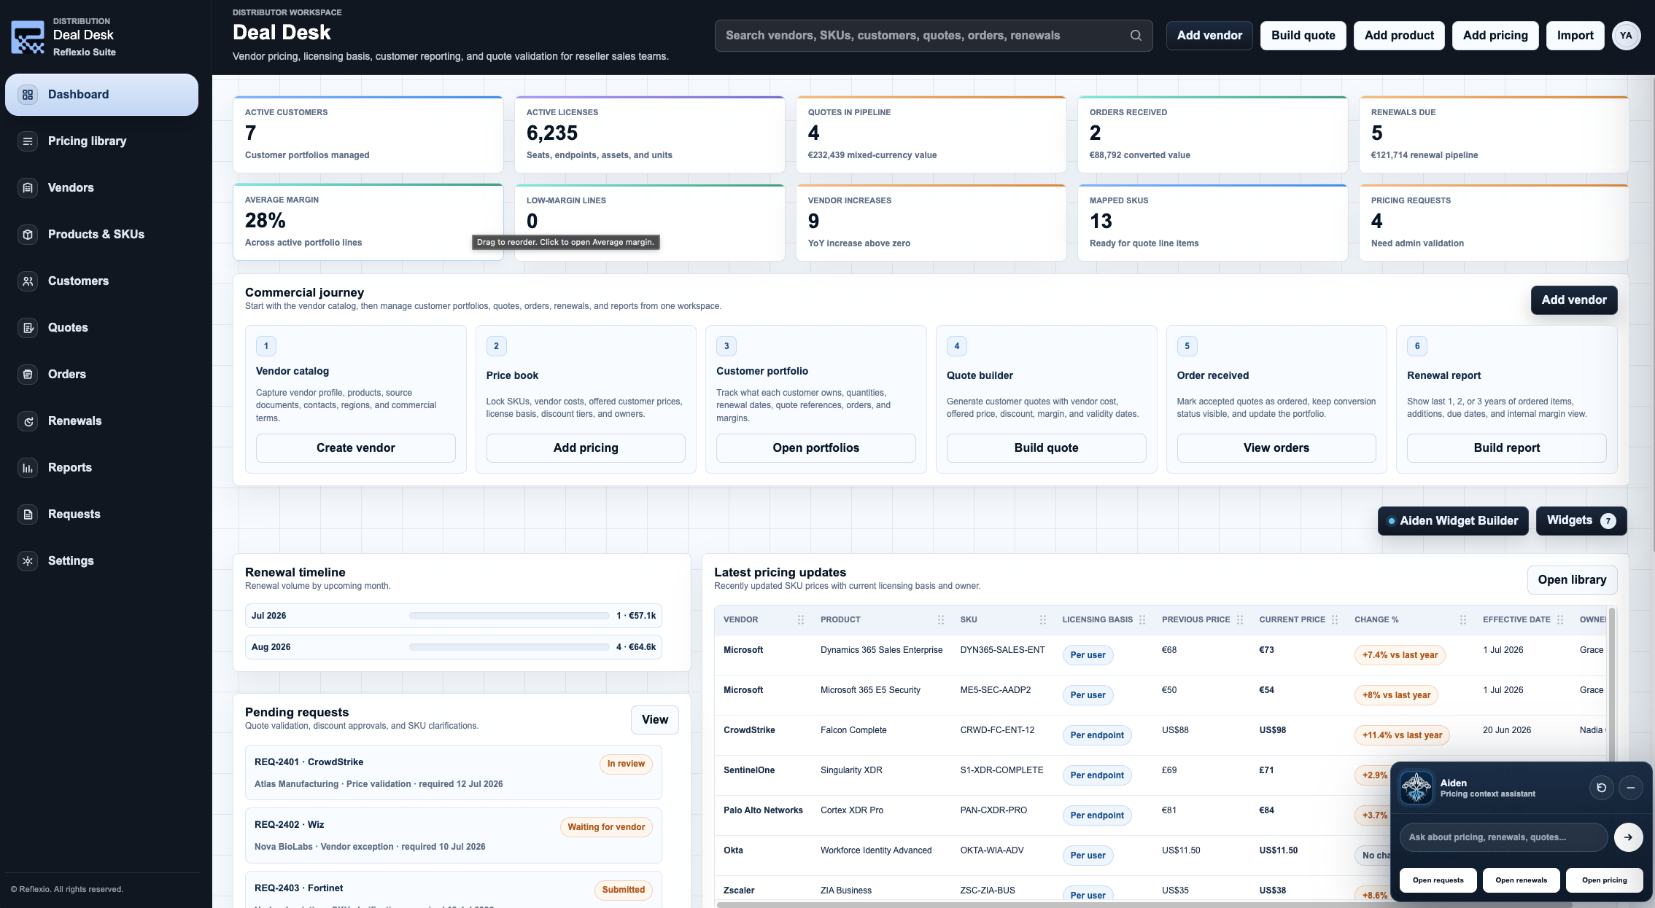
Task: Click the Deal Desk logo icon
Action: [x=28, y=36]
